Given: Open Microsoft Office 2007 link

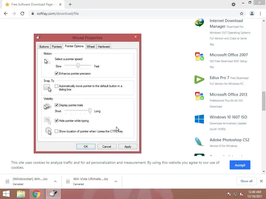Looking at the screenshot, I should click(229, 55).
